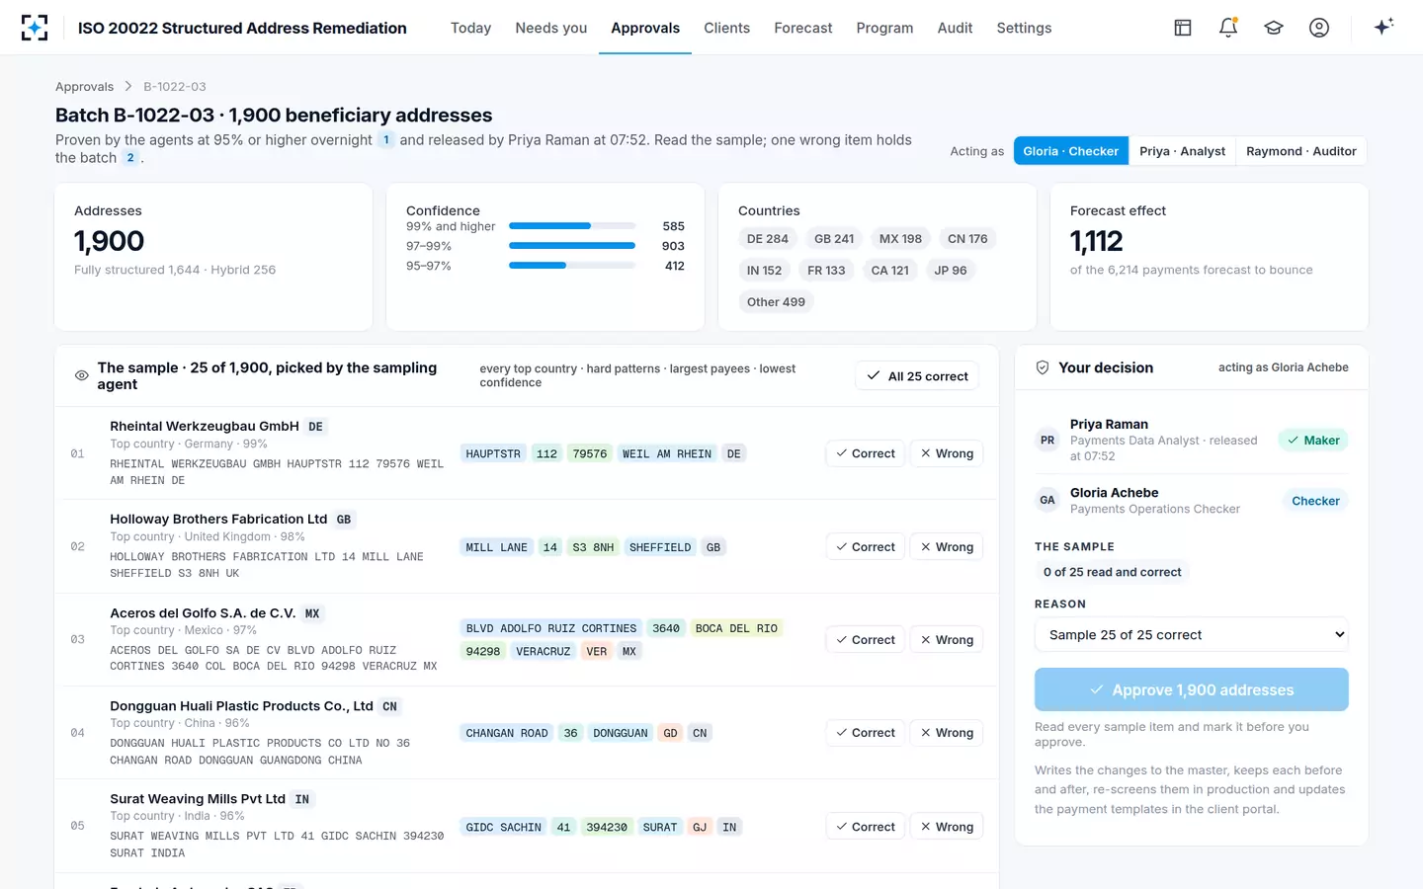Image resolution: width=1423 pixels, height=889 pixels.
Task: Open notifications bell icon
Action: click(x=1228, y=28)
